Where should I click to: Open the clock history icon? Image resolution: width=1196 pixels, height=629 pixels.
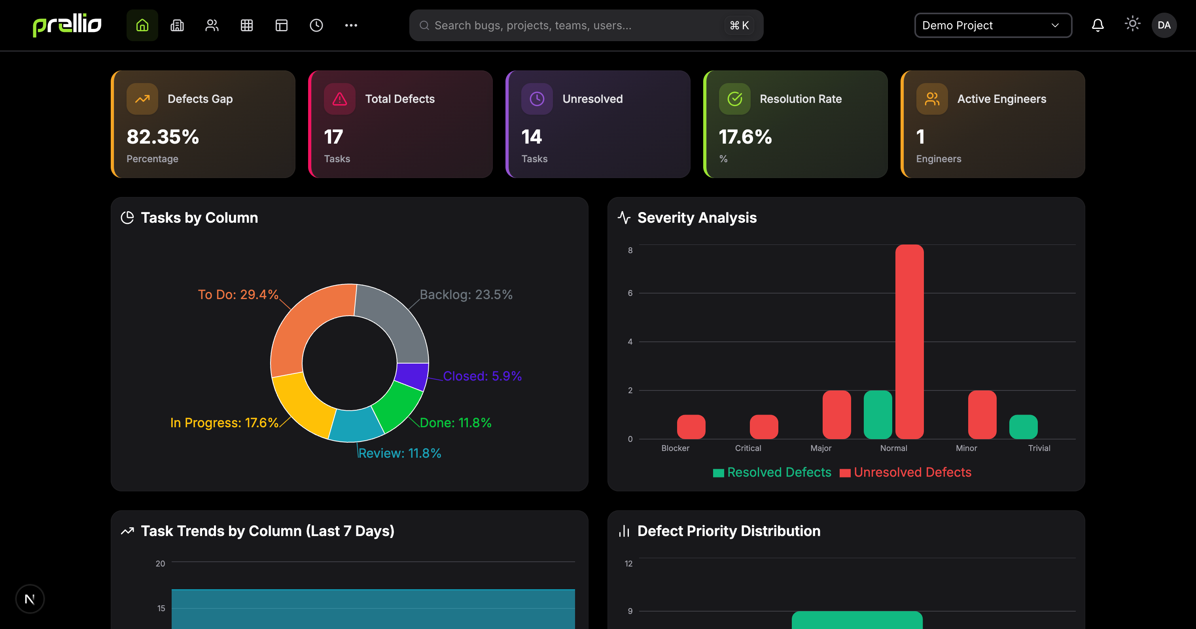(x=316, y=25)
